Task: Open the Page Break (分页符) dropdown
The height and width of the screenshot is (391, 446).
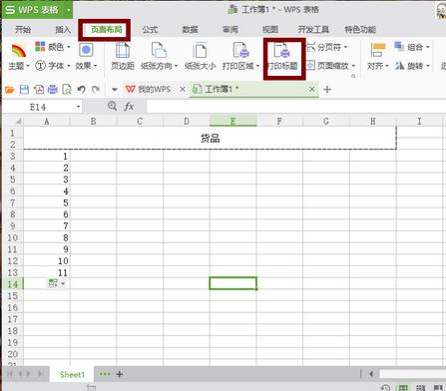Action: click(326, 47)
